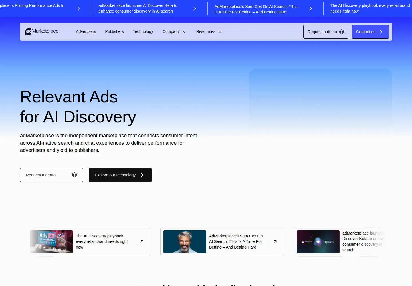Click chevron after AI Discover Beta ticker
This screenshot has width=412, height=286.
pyautogui.click(x=195, y=9)
